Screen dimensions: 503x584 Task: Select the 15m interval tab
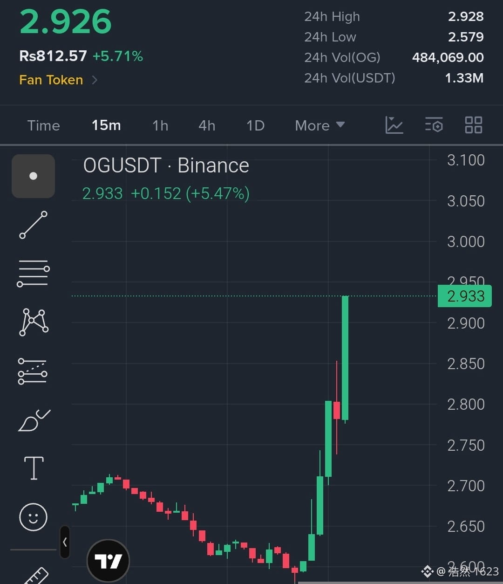106,125
